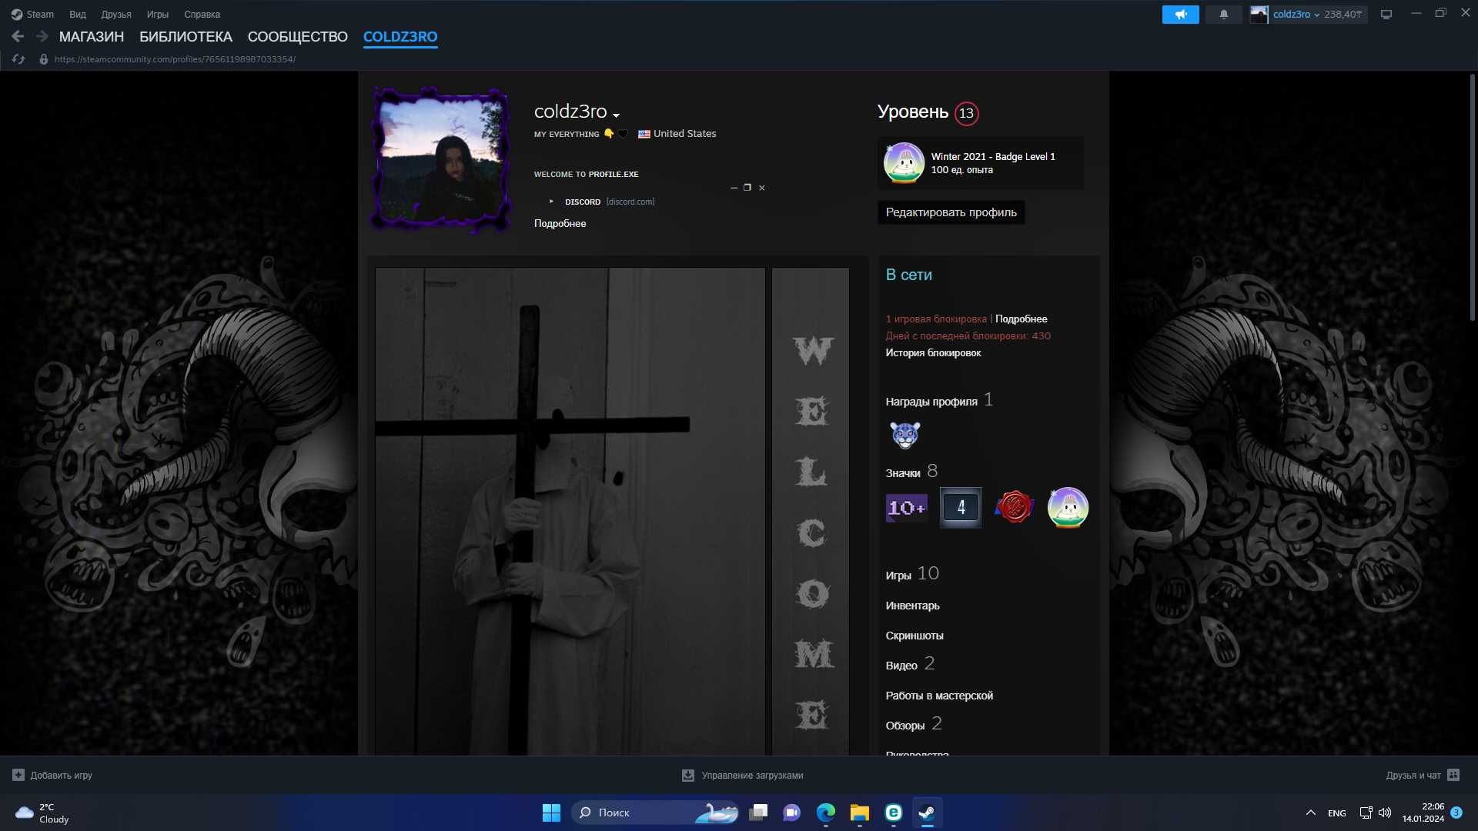Click the Winter 2021 badge icon
This screenshot has width=1478, height=831.
pos(904,163)
